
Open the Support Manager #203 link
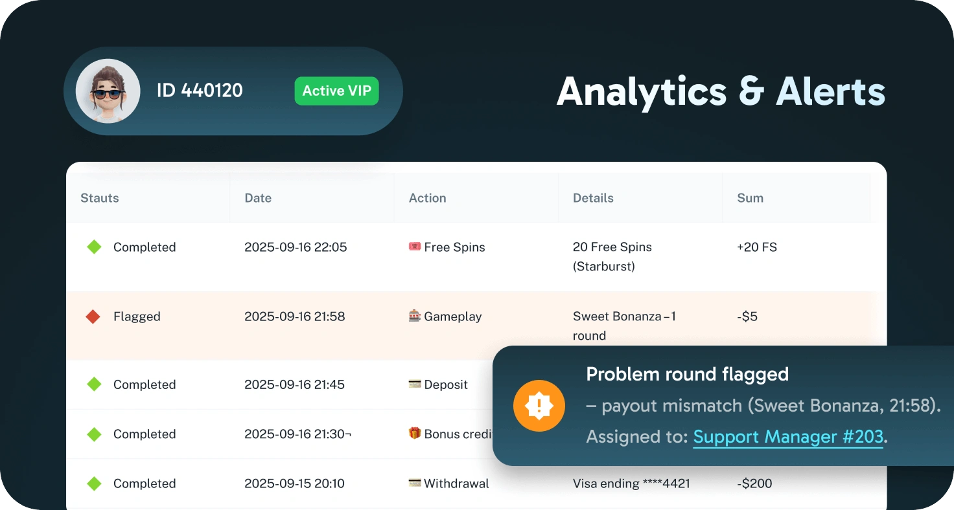[787, 437]
